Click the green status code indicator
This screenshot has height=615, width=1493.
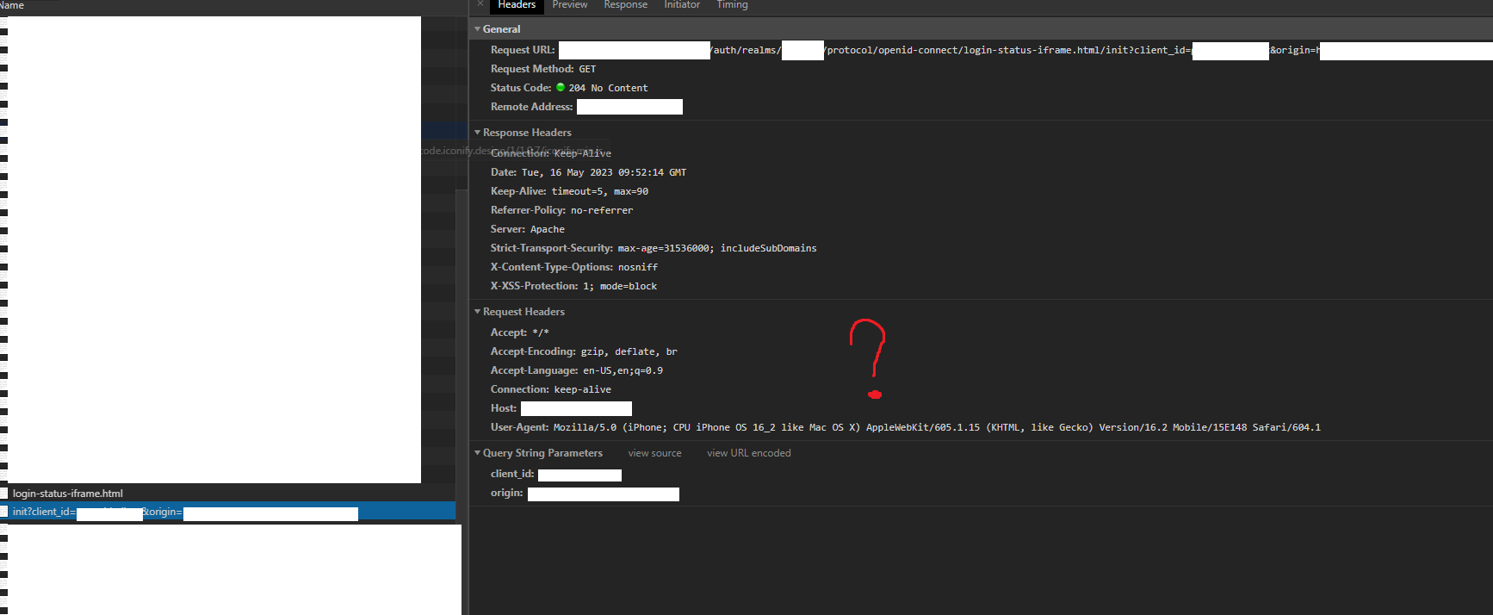(561, 87)
